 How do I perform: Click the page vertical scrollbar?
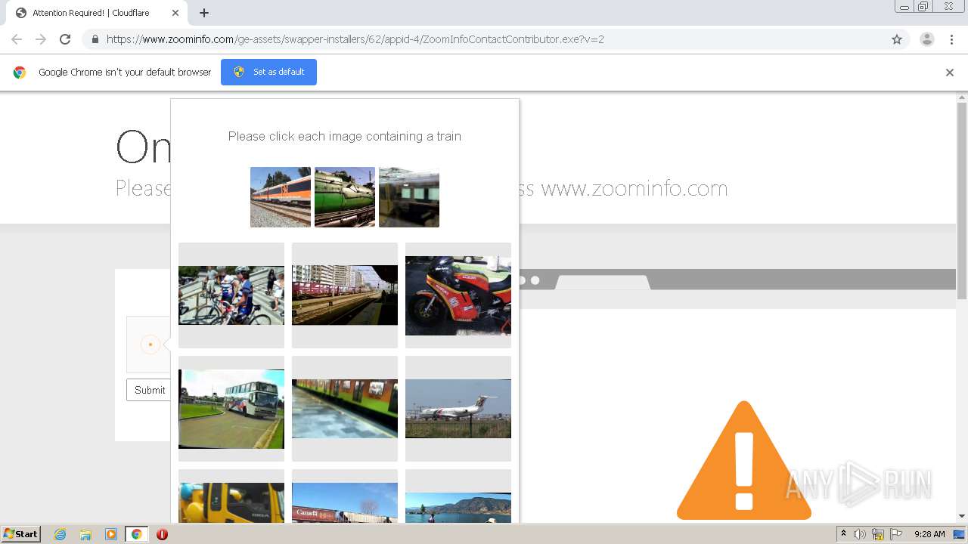click(962, 200)
